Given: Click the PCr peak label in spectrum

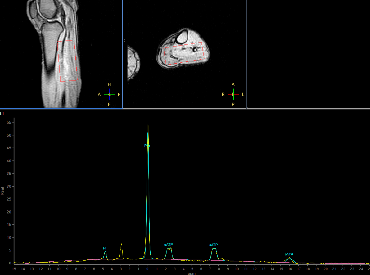Looking at the screenshot, I should tap(147, 146).
